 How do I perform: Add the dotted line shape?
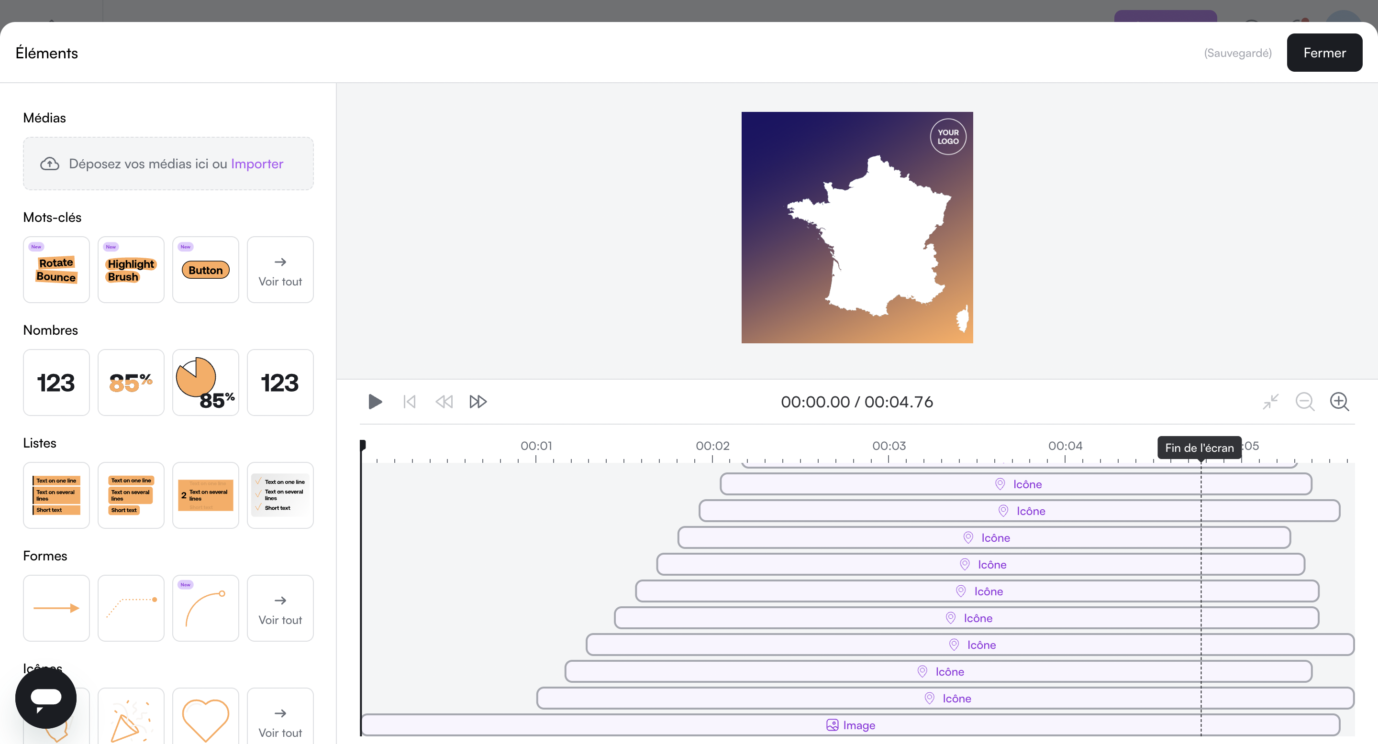[131, 608]
